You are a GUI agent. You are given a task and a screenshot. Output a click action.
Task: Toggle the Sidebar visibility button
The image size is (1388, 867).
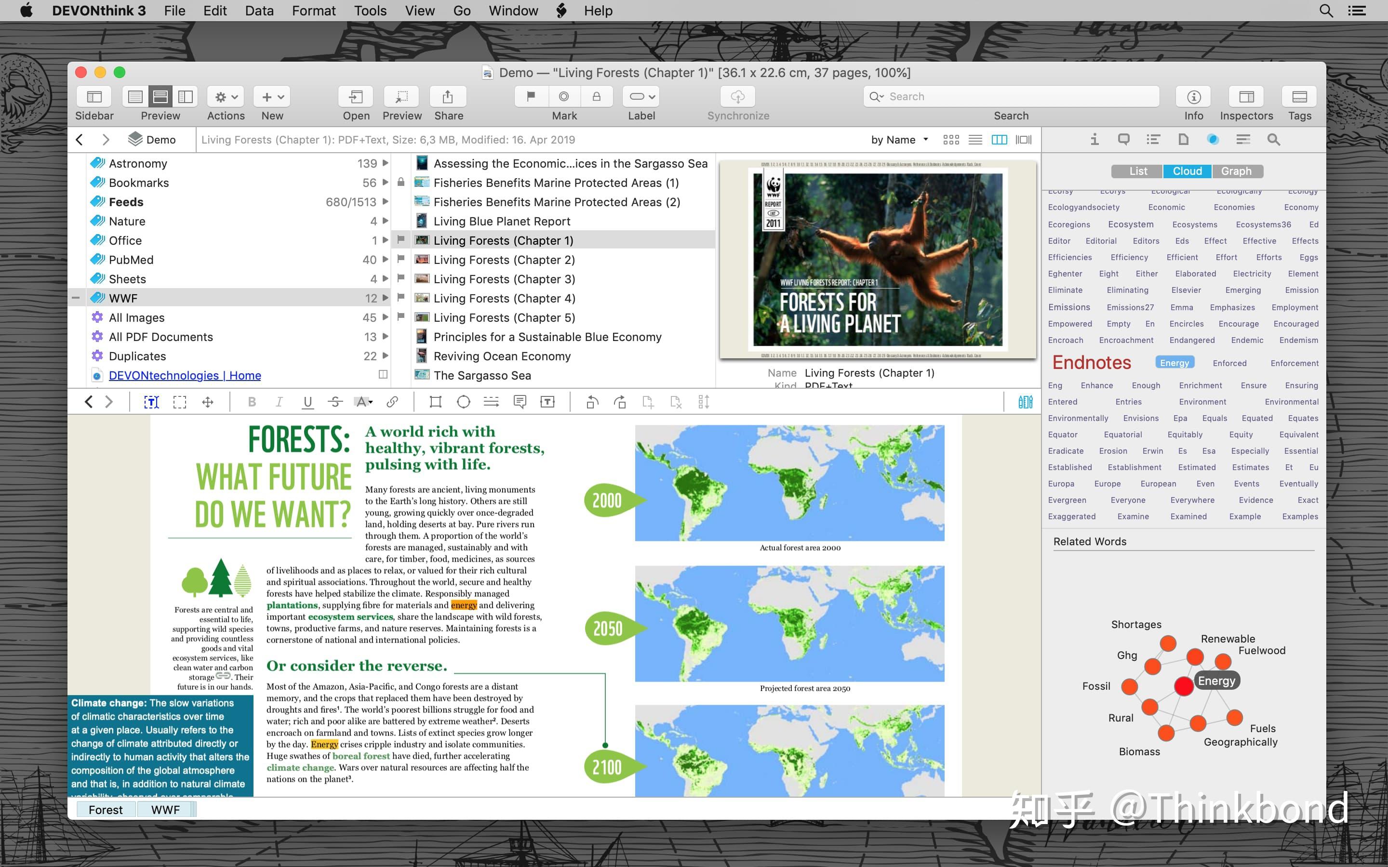tap(94, 97)
